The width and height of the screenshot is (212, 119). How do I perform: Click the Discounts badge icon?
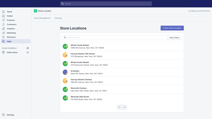point(3,37)
